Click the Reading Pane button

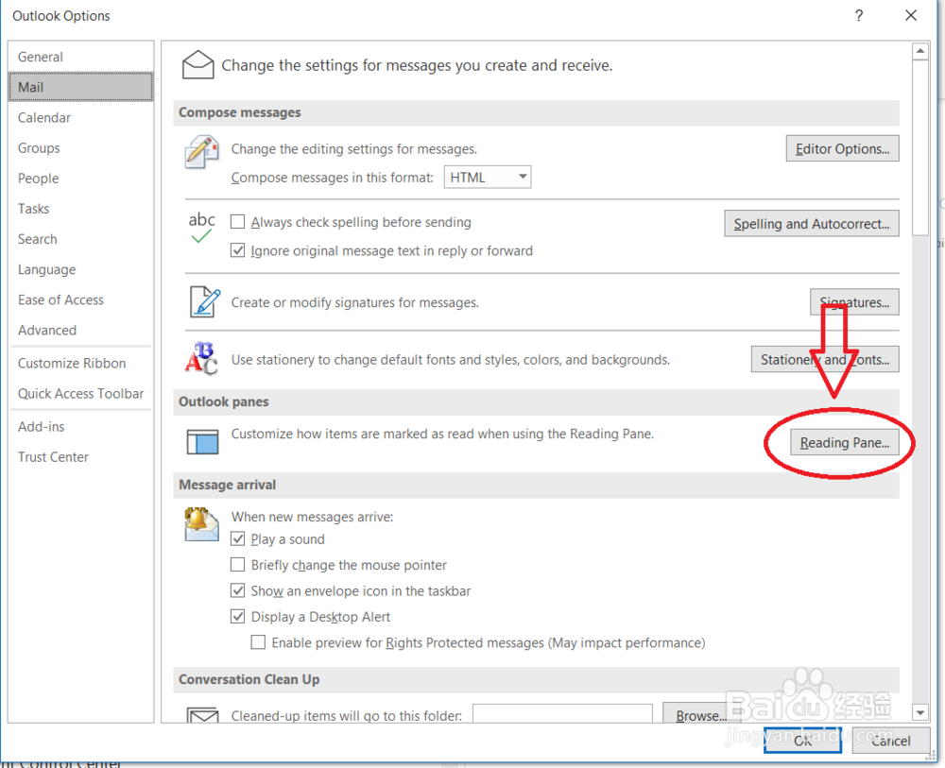coord(844,442)
